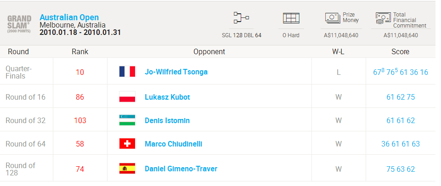The height and width of the screenshot is (186, 441).
Task: Open Denis Istomin's player profile
Action: point(167,120)
